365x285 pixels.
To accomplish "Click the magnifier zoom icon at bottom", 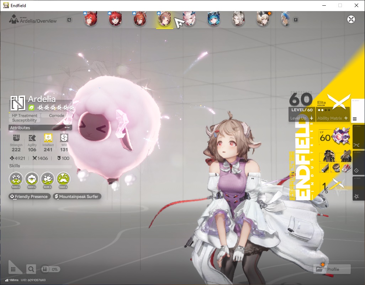I will tap(31, 269).
